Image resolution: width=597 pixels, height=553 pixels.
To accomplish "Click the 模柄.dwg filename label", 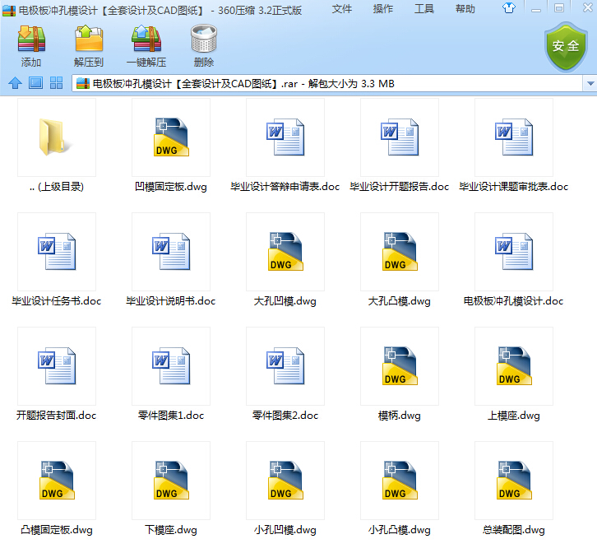I will (400, 416).
